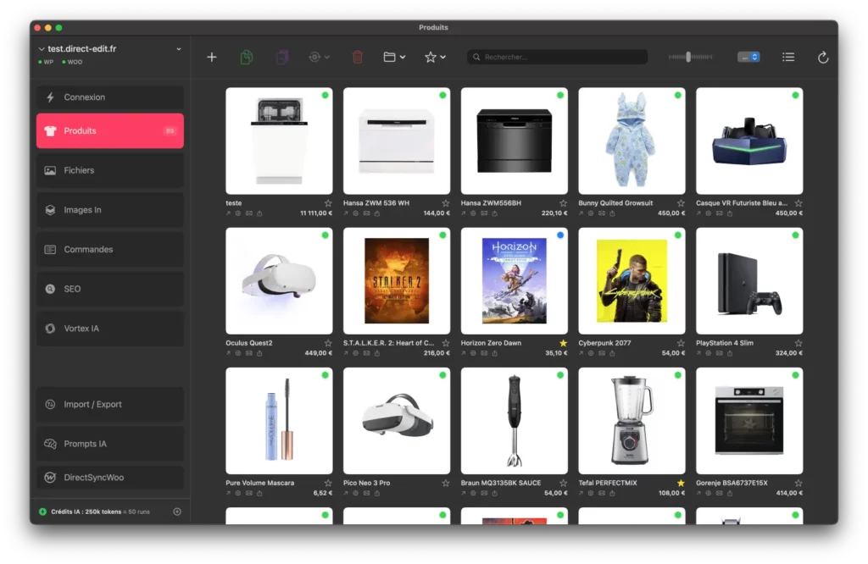This screenshot has height=564, width=868.
Task: Select the S.T.A.L.K.E.R. 2 cover thumbnail
Action: coord(397,280)
